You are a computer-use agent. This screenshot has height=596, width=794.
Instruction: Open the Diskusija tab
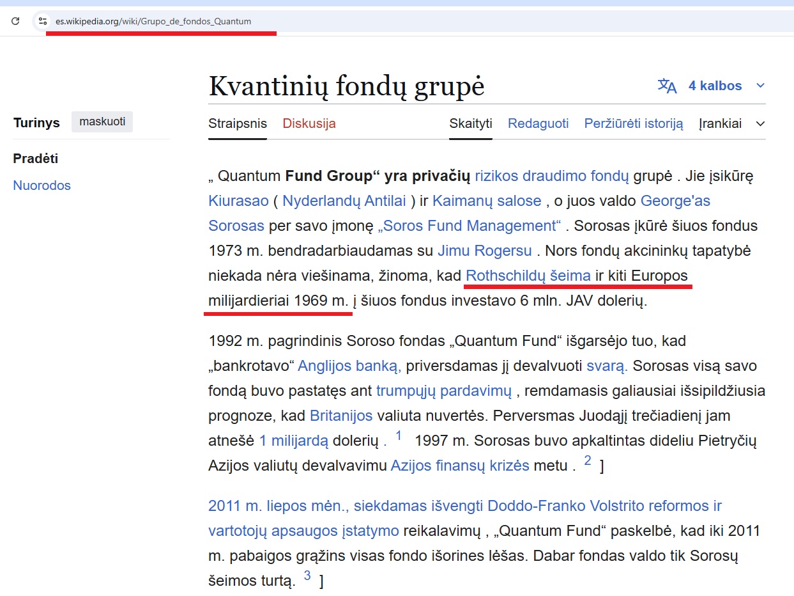[309, 123]
